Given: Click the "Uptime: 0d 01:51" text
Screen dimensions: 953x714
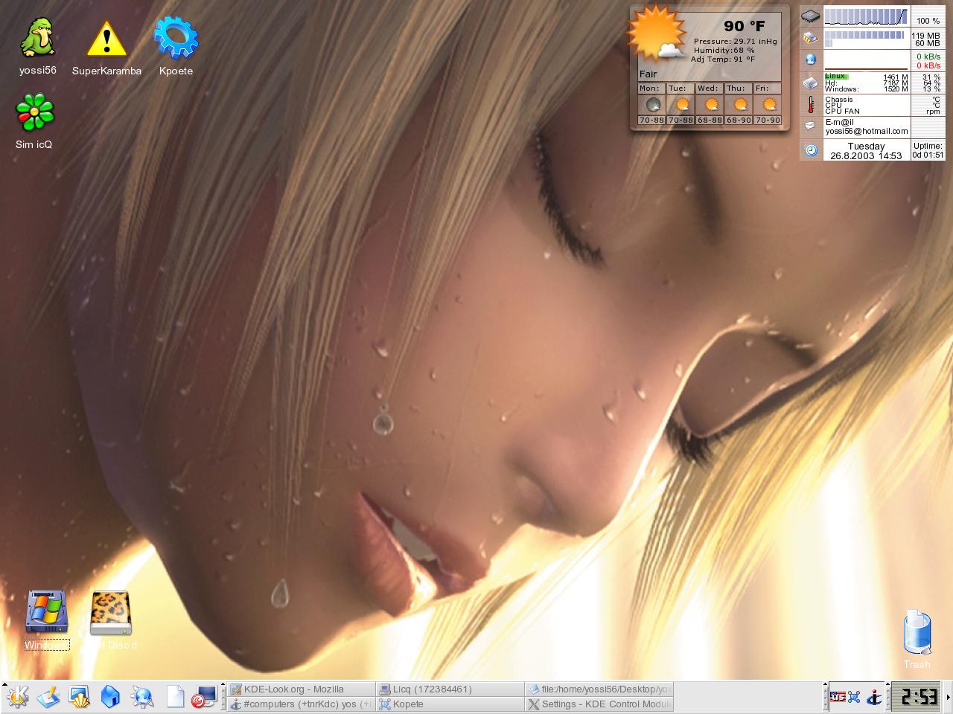Looking at the screenshot, I should (x=928, y=150).
